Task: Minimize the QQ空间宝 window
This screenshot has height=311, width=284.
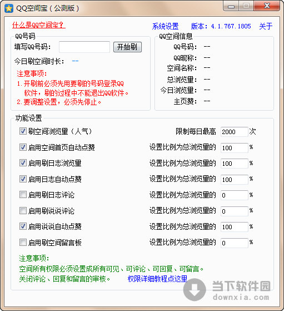Action: pos(231,7)
